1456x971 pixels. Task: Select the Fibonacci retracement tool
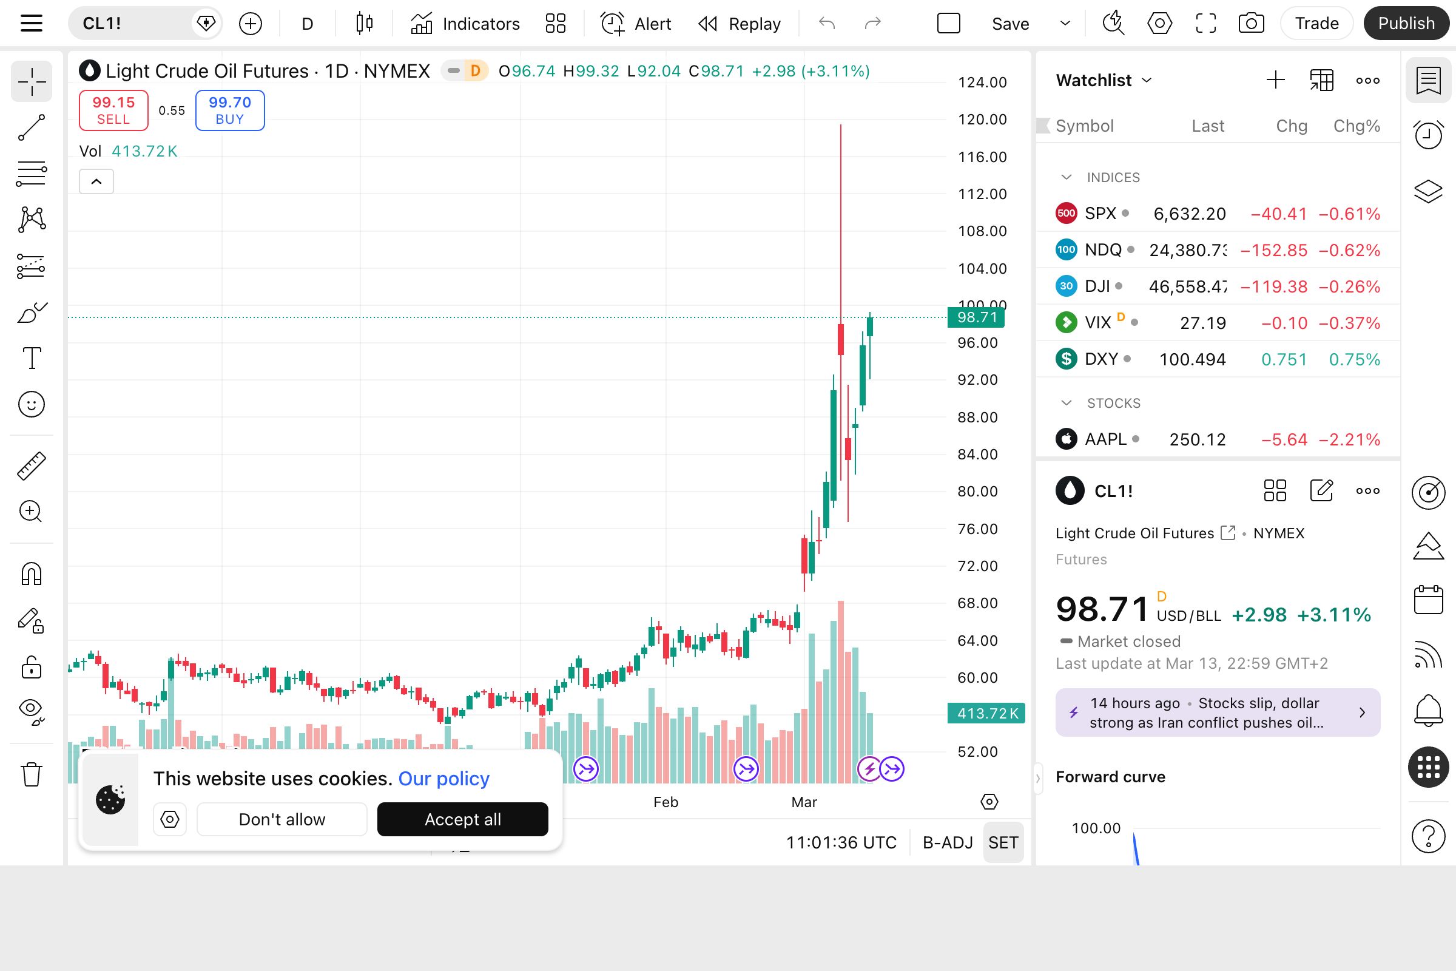pos(32,174)
